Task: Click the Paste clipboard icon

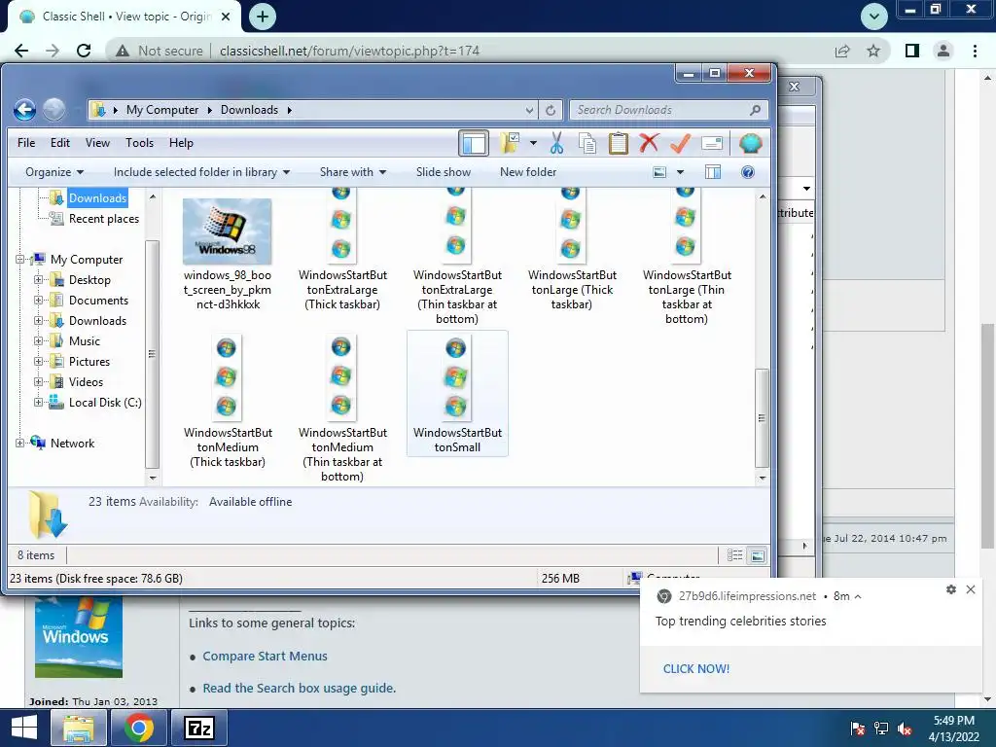Action: point(618,143)
